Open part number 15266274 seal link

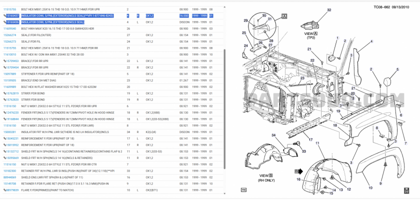9,35
